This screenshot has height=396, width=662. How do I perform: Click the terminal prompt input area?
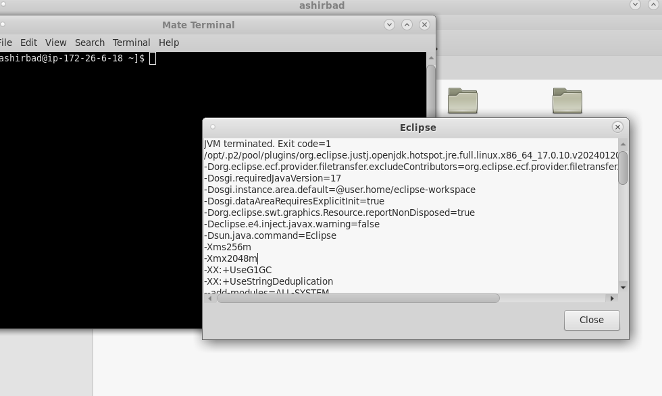click(x=153, y=59)
